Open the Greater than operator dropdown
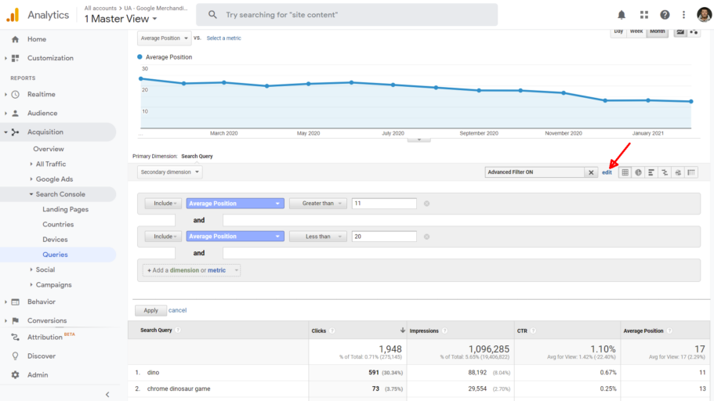 pos(318,204)
